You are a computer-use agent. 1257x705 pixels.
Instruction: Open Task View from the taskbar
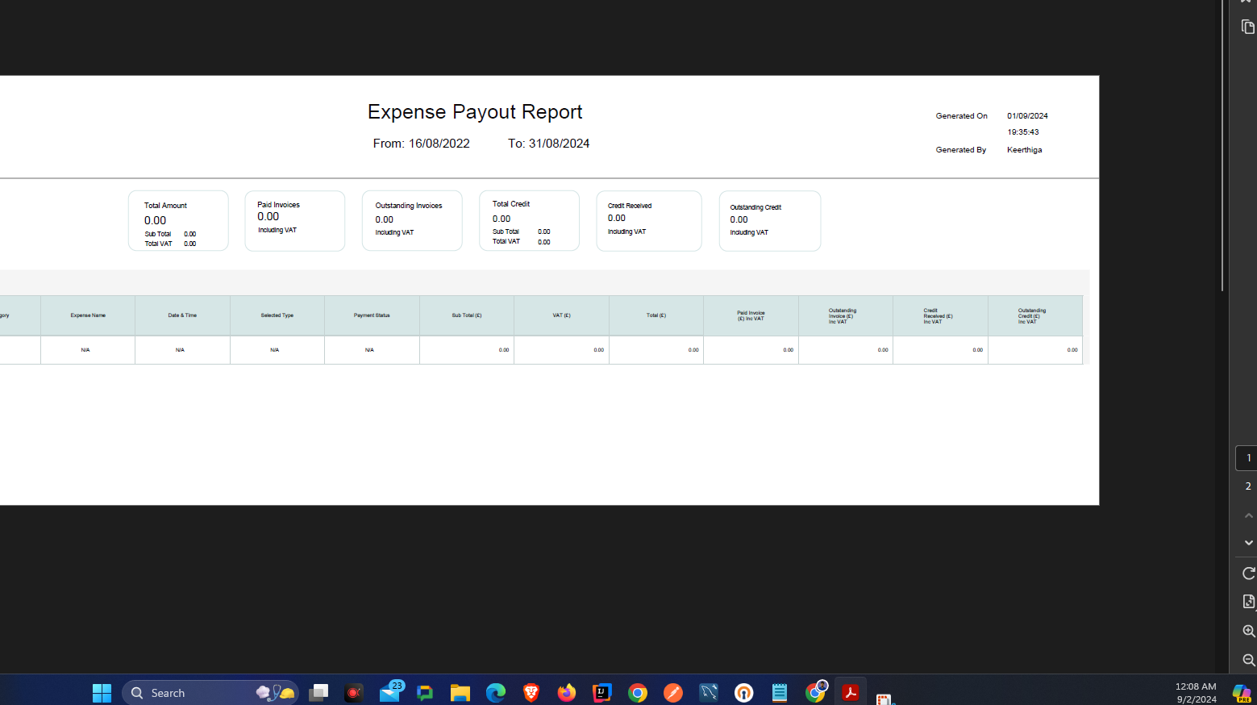318,693
